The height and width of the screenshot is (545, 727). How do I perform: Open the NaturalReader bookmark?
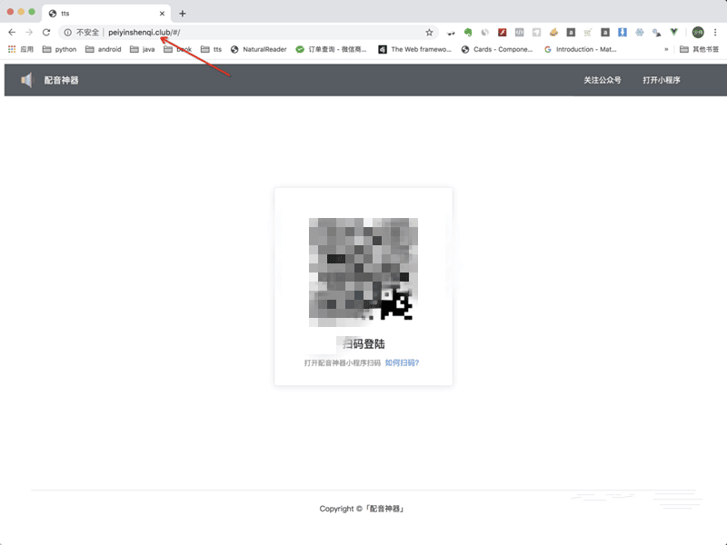pos(259,49)
